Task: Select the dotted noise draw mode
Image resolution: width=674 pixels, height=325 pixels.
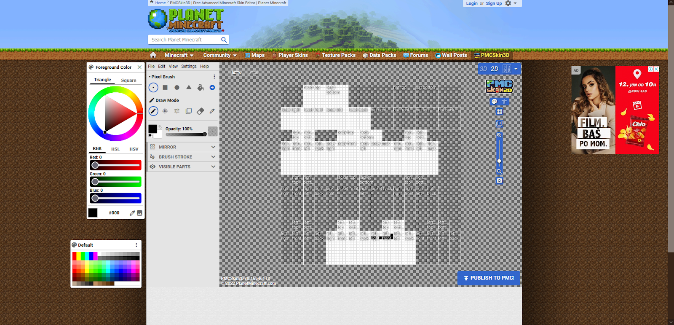Action: pyautogui.click(x=165, y=111)
